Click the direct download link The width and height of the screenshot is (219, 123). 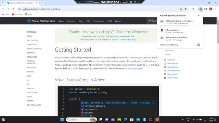(124, 37)
